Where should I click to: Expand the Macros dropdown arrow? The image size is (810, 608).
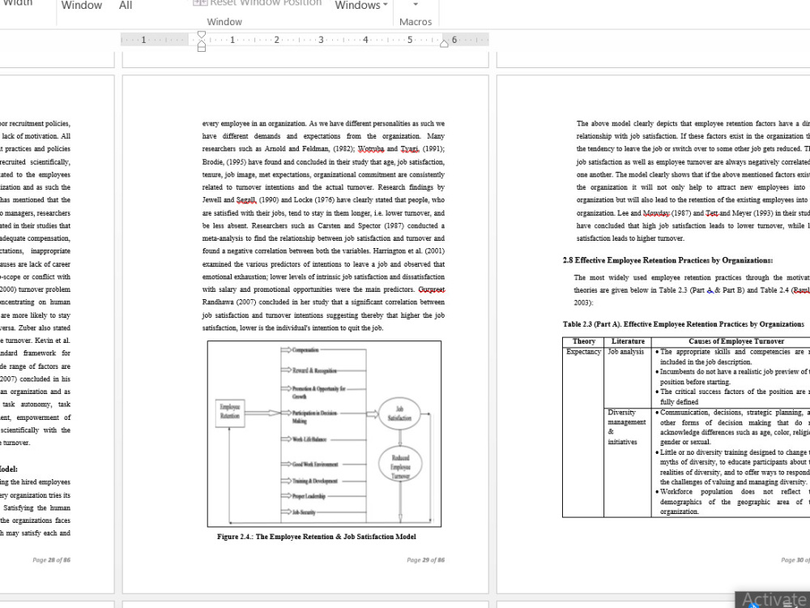416,4
